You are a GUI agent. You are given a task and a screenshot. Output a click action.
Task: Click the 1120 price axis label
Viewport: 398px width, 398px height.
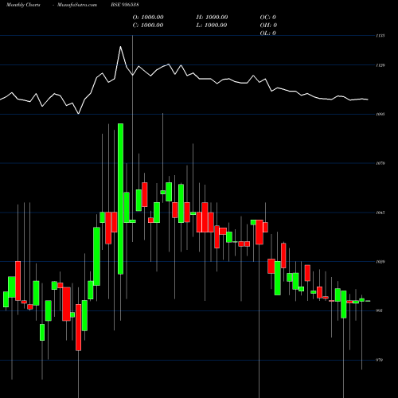380,65
